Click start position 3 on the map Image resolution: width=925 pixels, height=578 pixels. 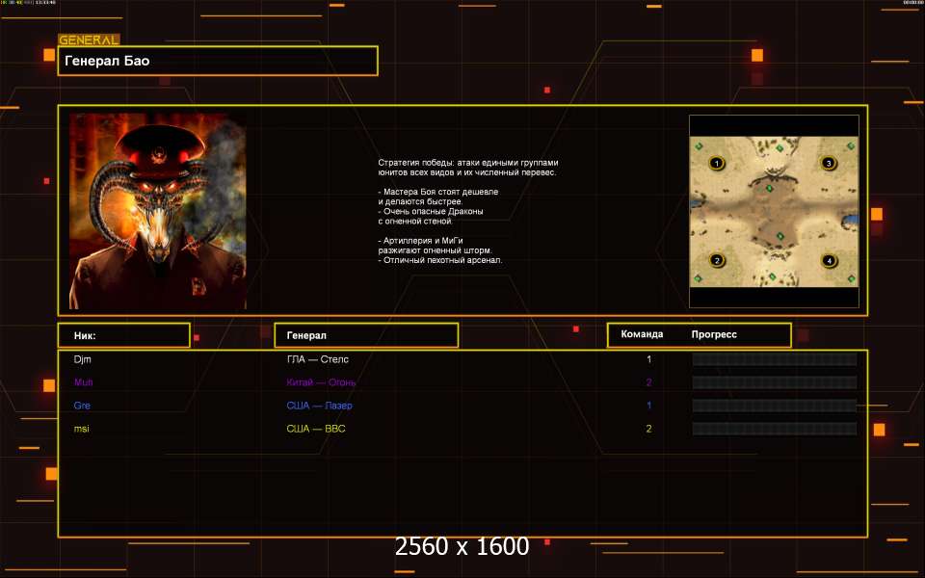[829, 163]
